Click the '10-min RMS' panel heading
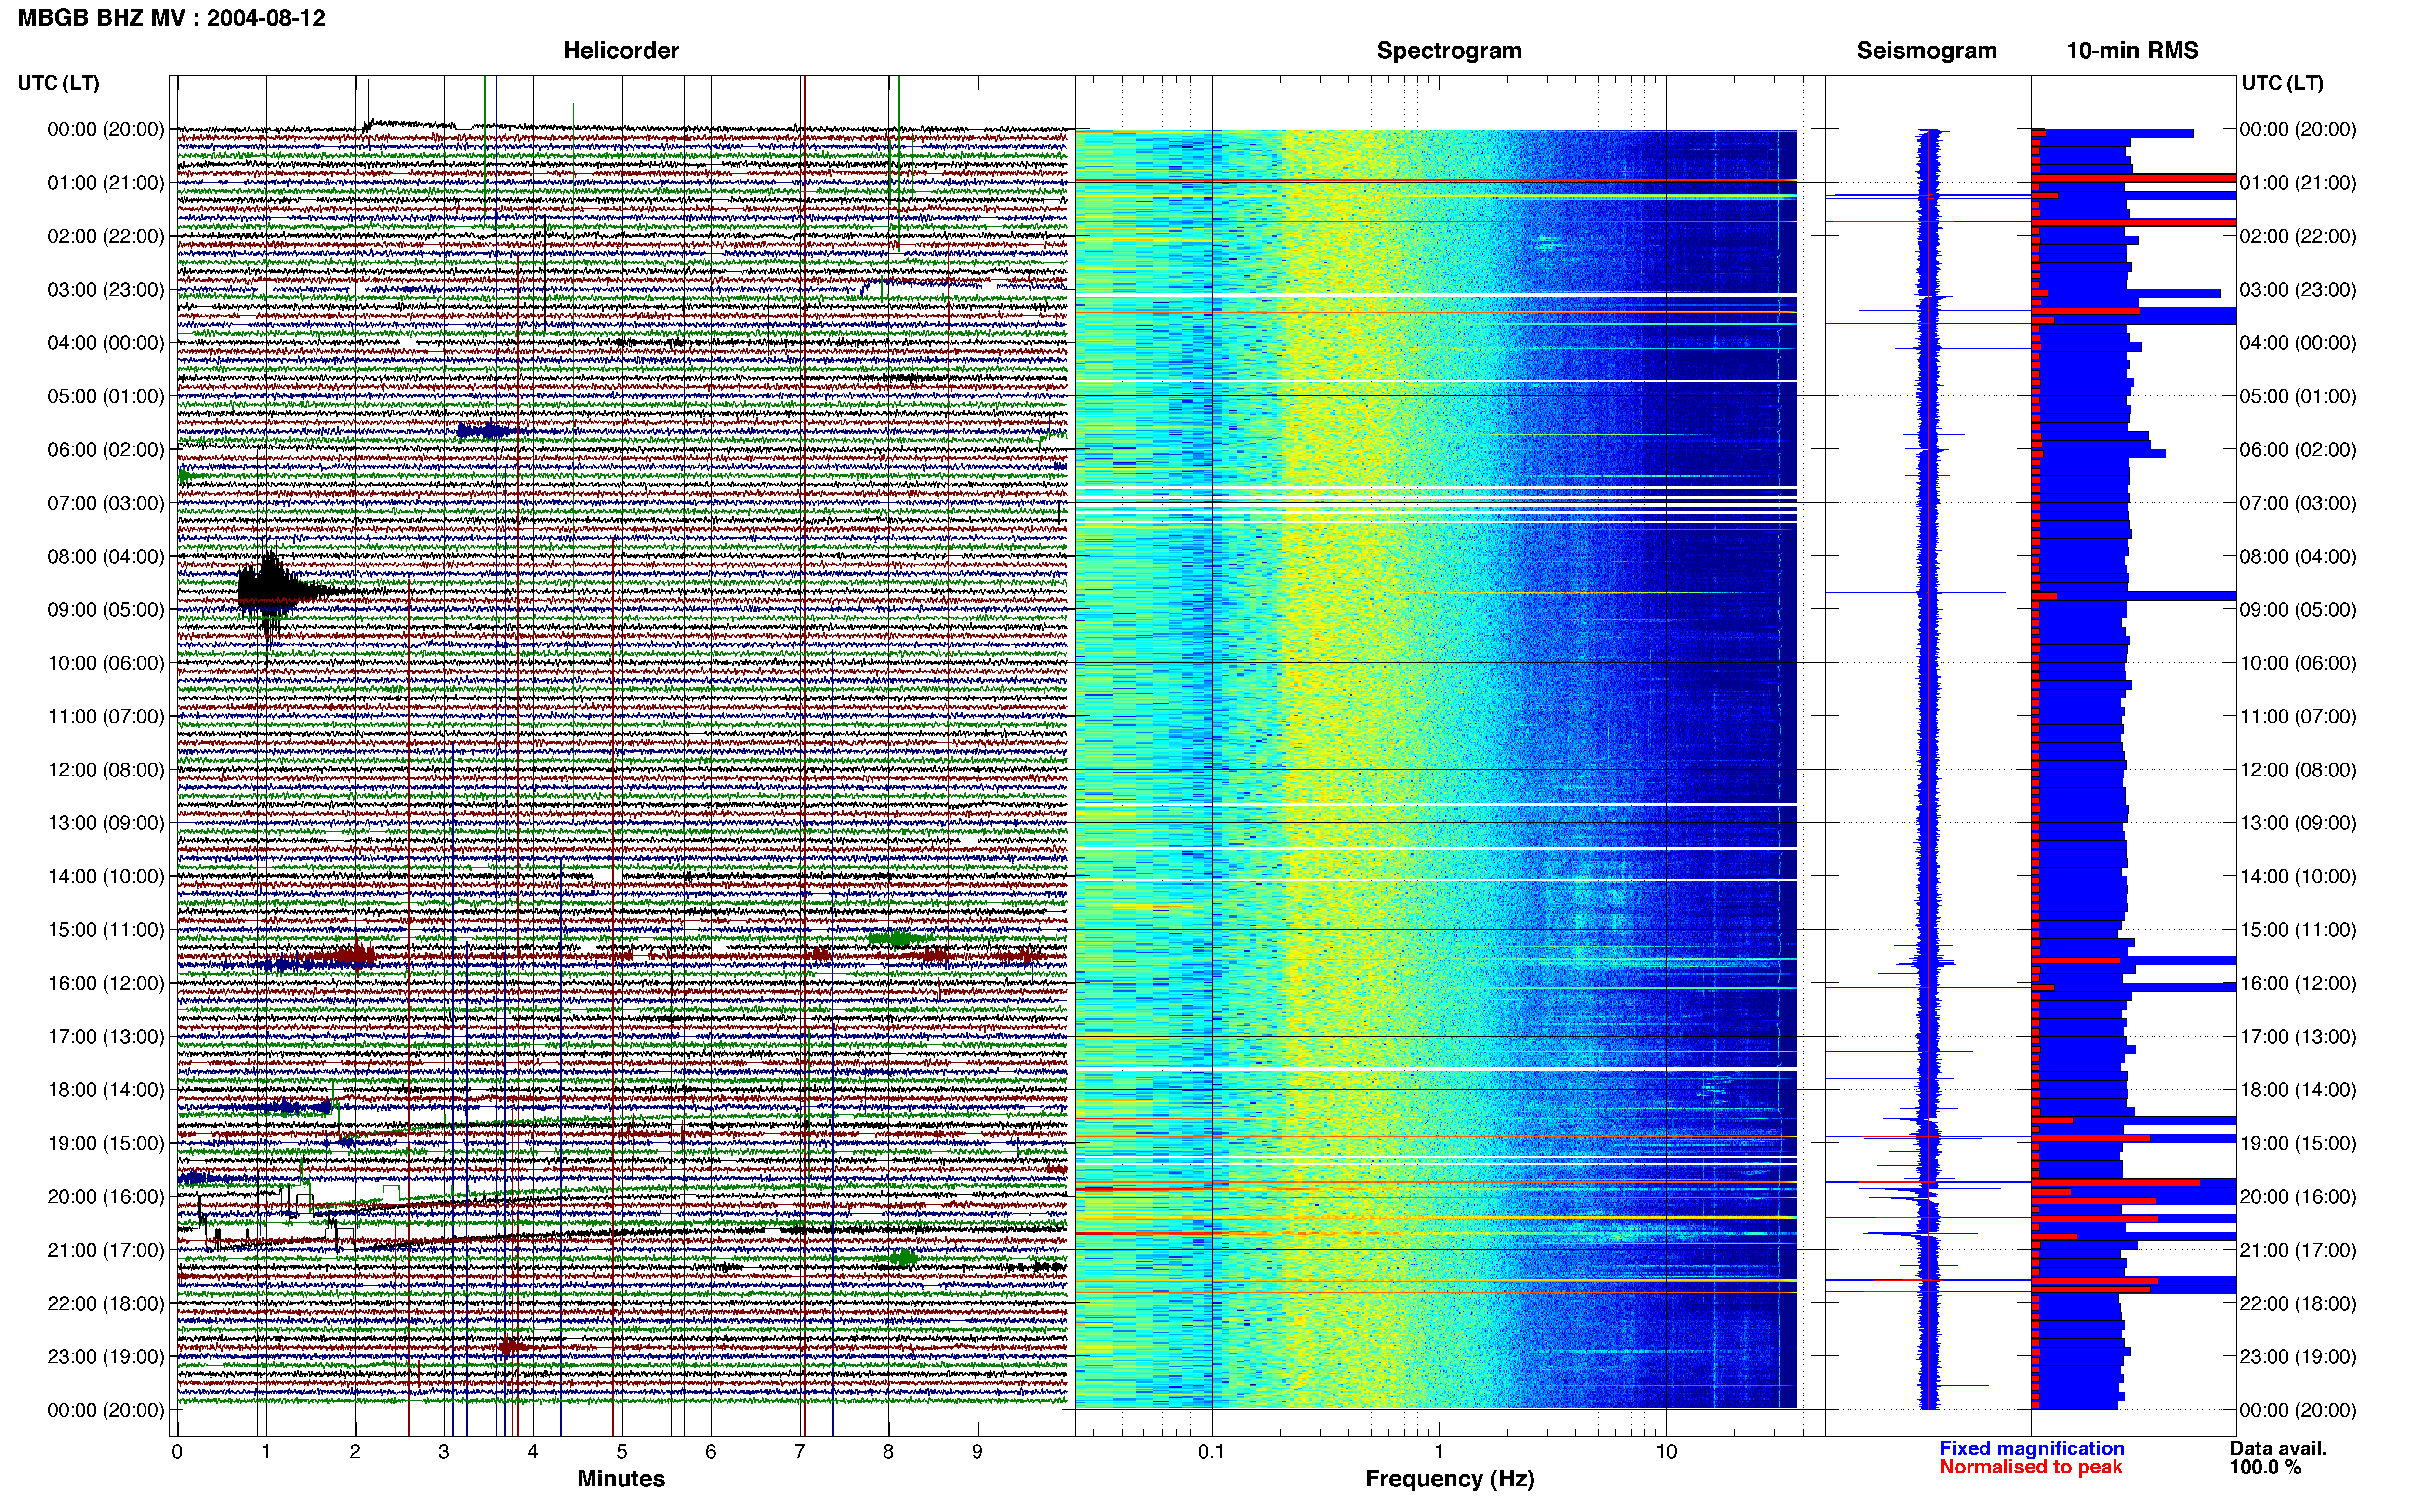Screen dimensions: 2418x1512 pyautogui.click(x=2132, y=51)
